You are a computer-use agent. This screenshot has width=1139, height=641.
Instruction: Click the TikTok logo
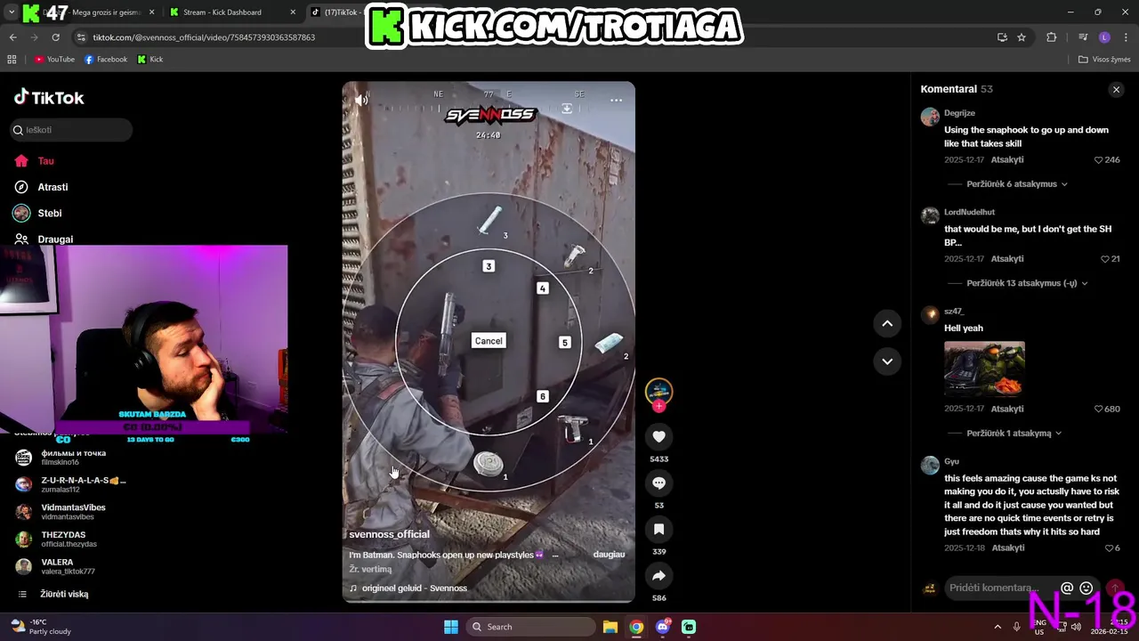49,97
